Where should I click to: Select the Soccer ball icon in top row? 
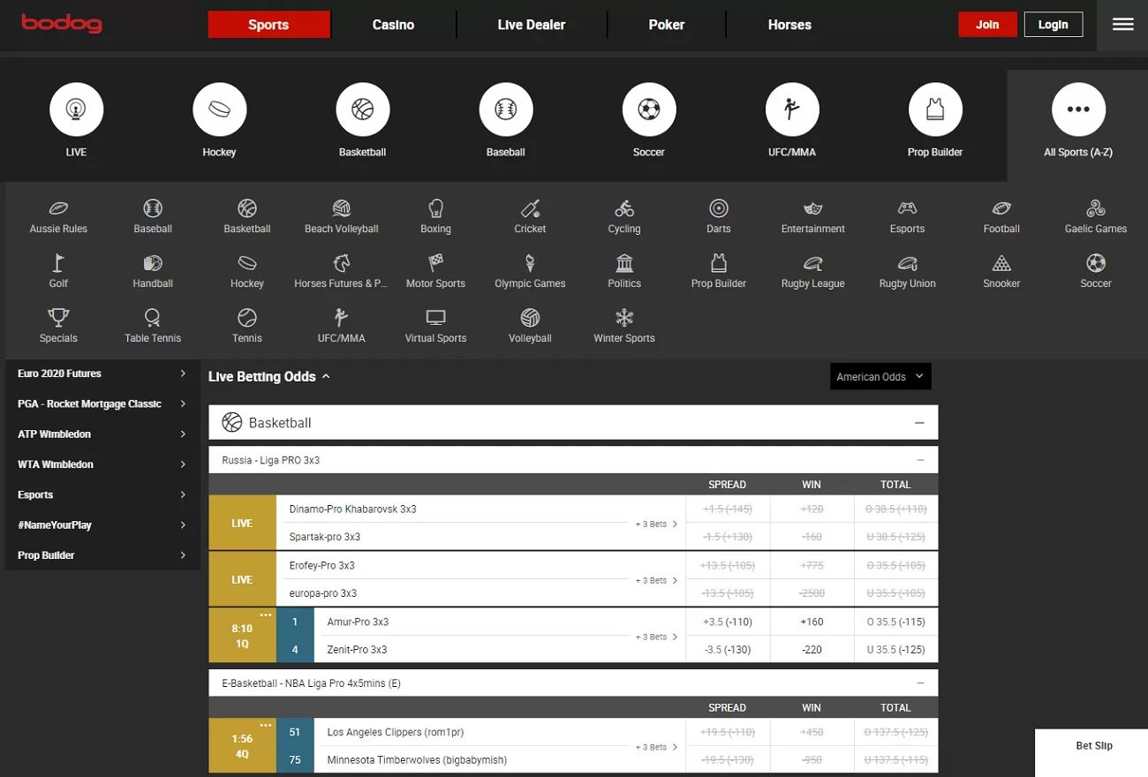point(649,109)
